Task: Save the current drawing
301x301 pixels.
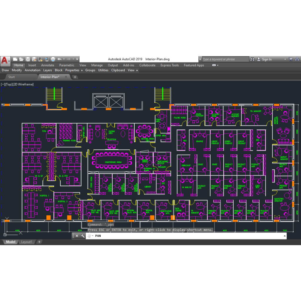Action: [28, 59]
